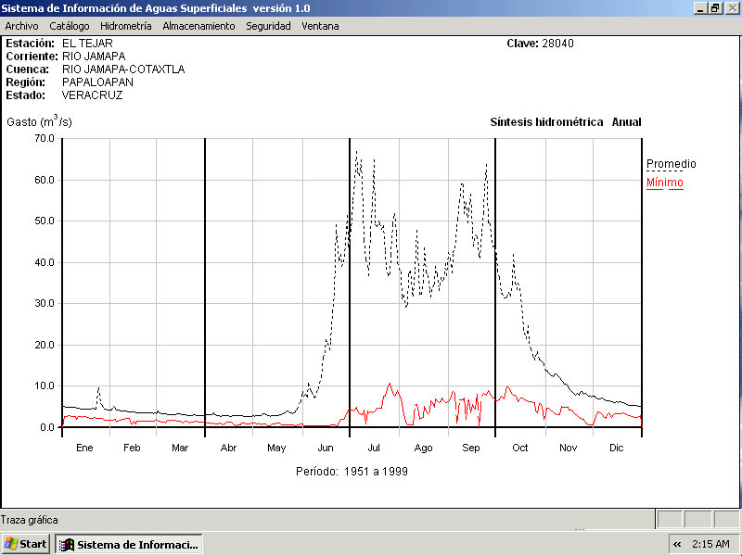Screen dimensions: 742x556
Task: Open the Ventana menu
Action: (x=320, y=26)
